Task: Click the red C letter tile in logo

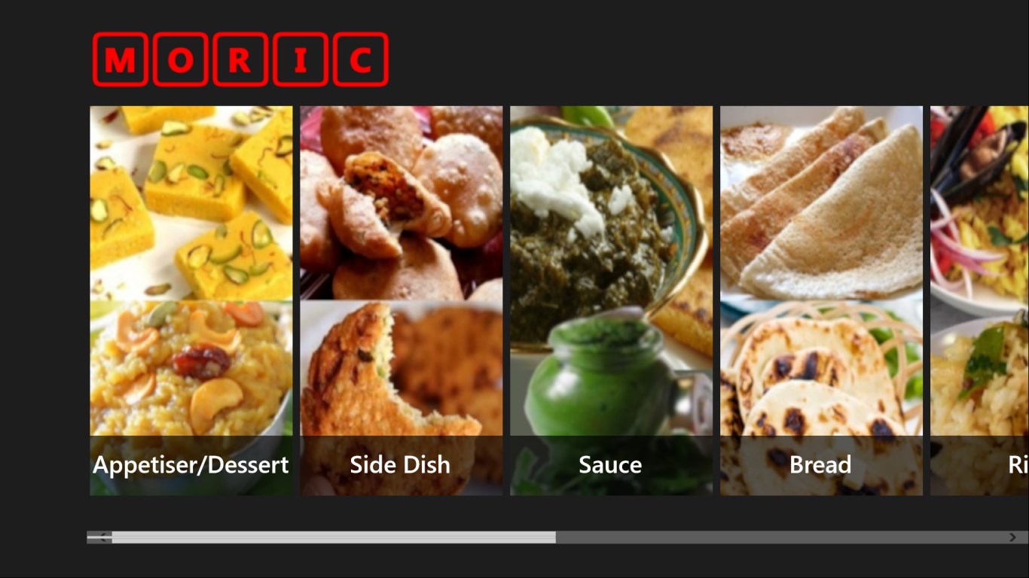Action: pyautogui.click(x=361, y=59)
